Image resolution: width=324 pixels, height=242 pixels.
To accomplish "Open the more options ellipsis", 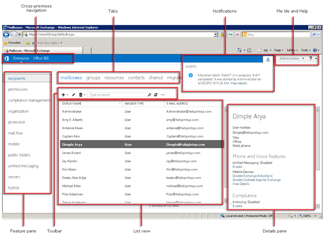I will click(x=163, y=95).
